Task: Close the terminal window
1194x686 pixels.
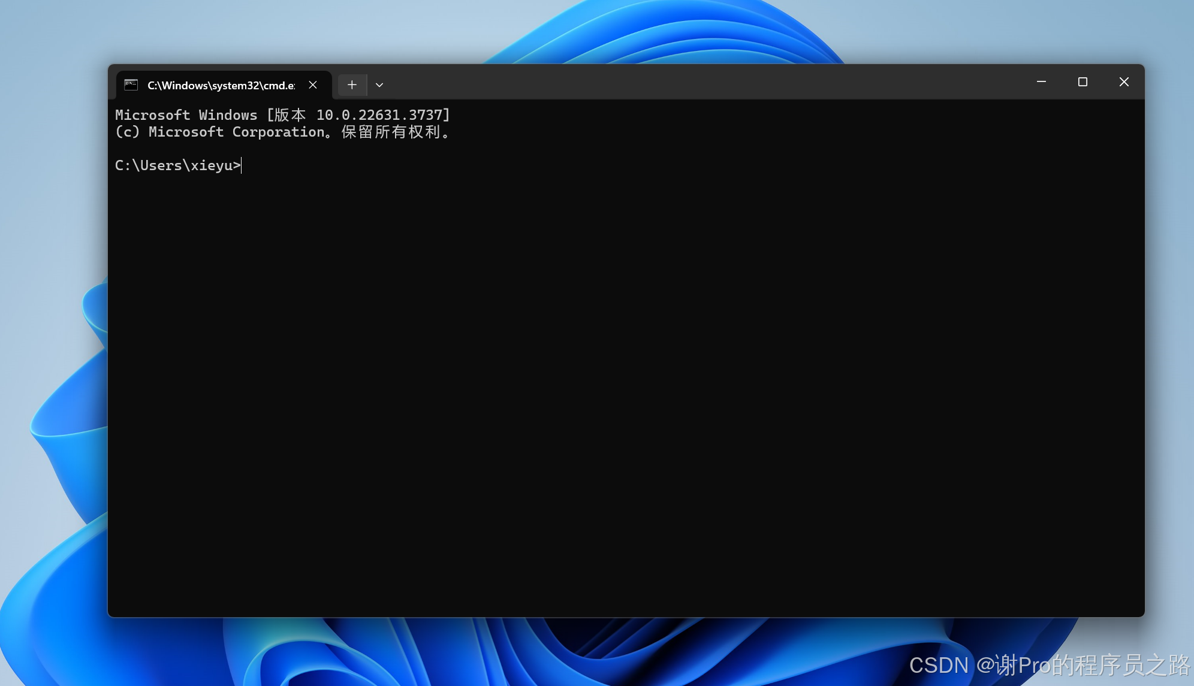Action: [1124, 81]
